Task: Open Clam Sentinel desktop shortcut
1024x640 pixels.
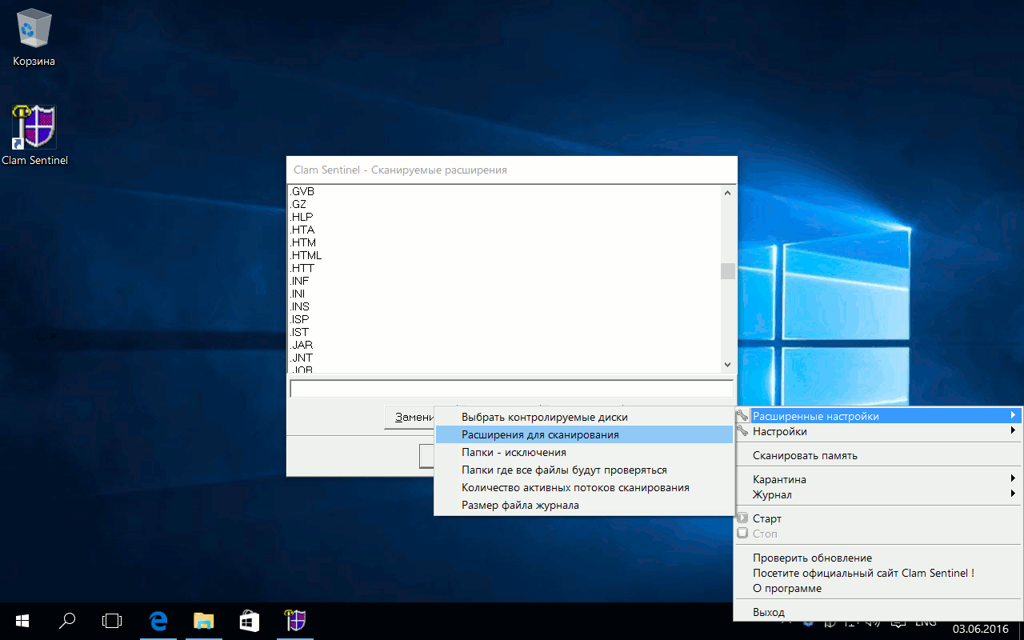Action: [x=34, y=135]
